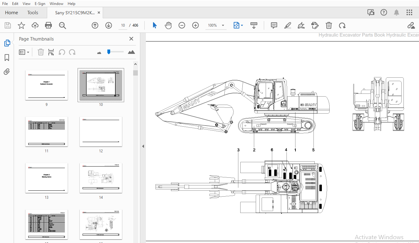Rotate thumbnails clockwise
419x243 pixels.
tap(72, 52)
